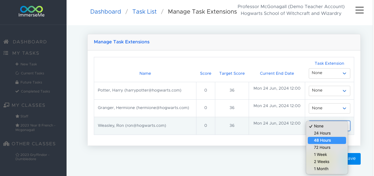Image resolution: width=374 pixels, height=176 pixels.
Task: Click the outline star beside 2023 Gryffindor
Action: point(17,155)
